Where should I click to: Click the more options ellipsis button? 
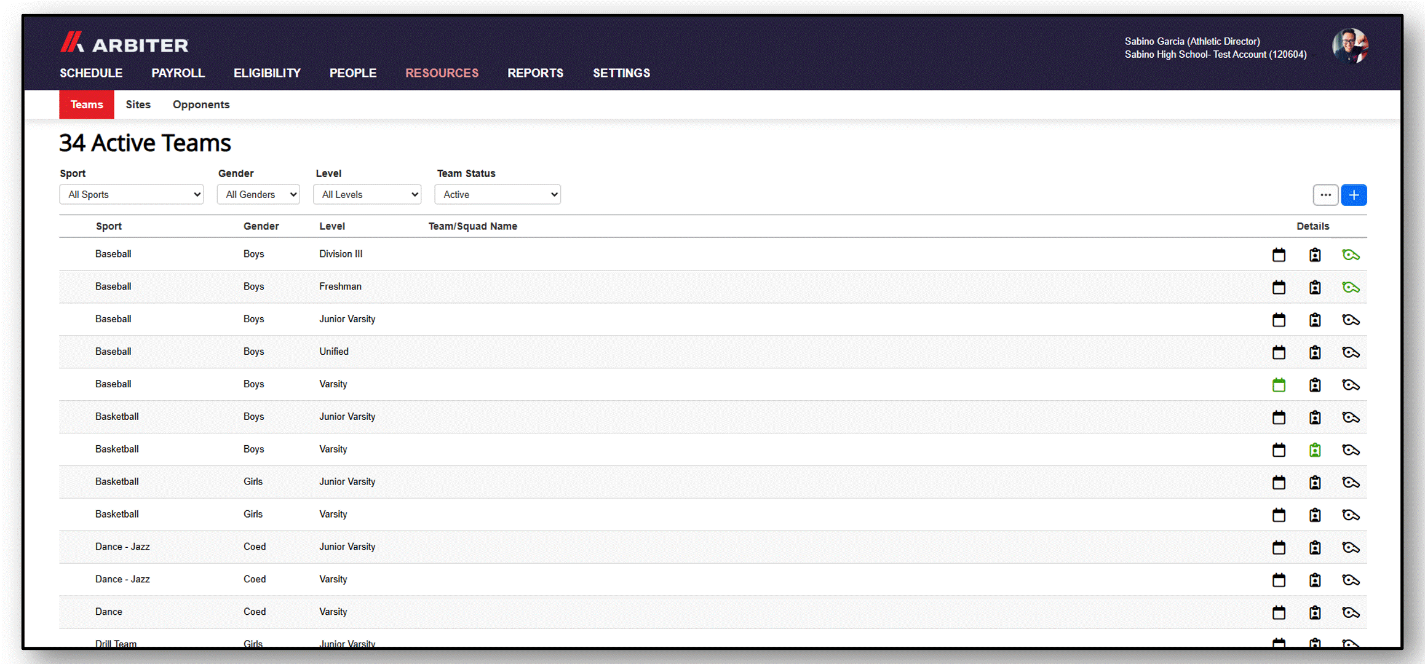(x=1325, y=195)
